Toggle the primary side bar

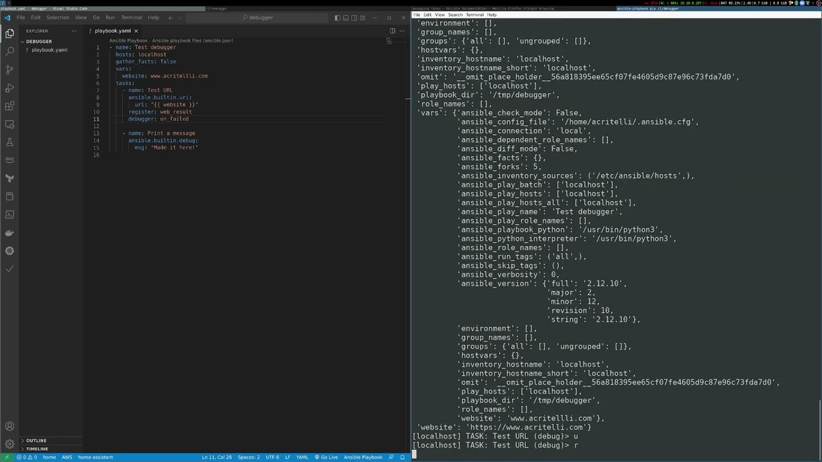(337, 18)
